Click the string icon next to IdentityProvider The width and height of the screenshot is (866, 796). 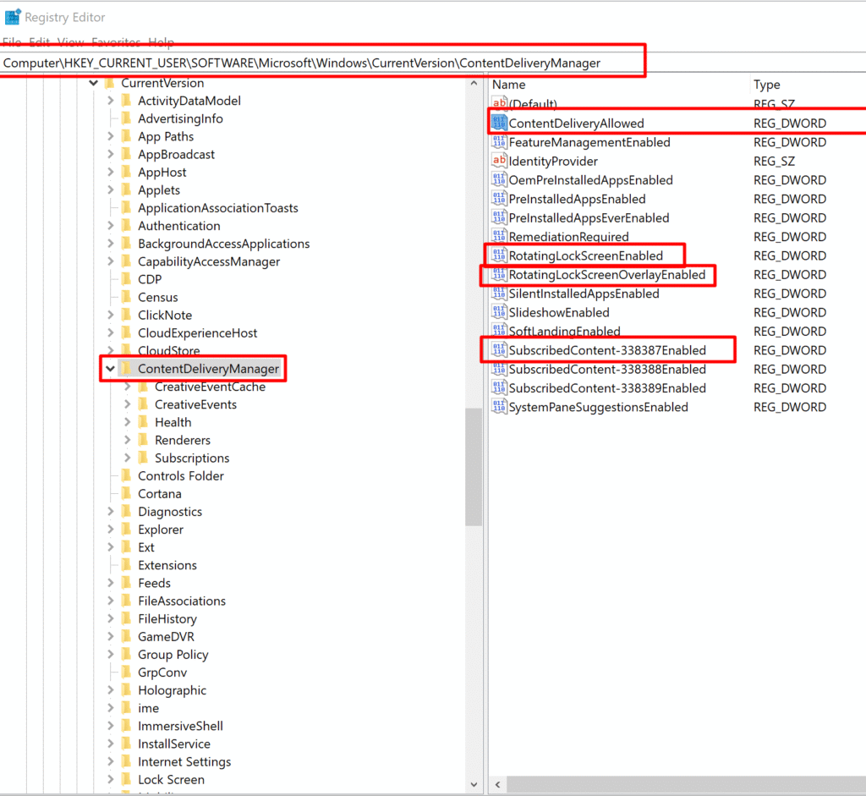pos(499,162)
